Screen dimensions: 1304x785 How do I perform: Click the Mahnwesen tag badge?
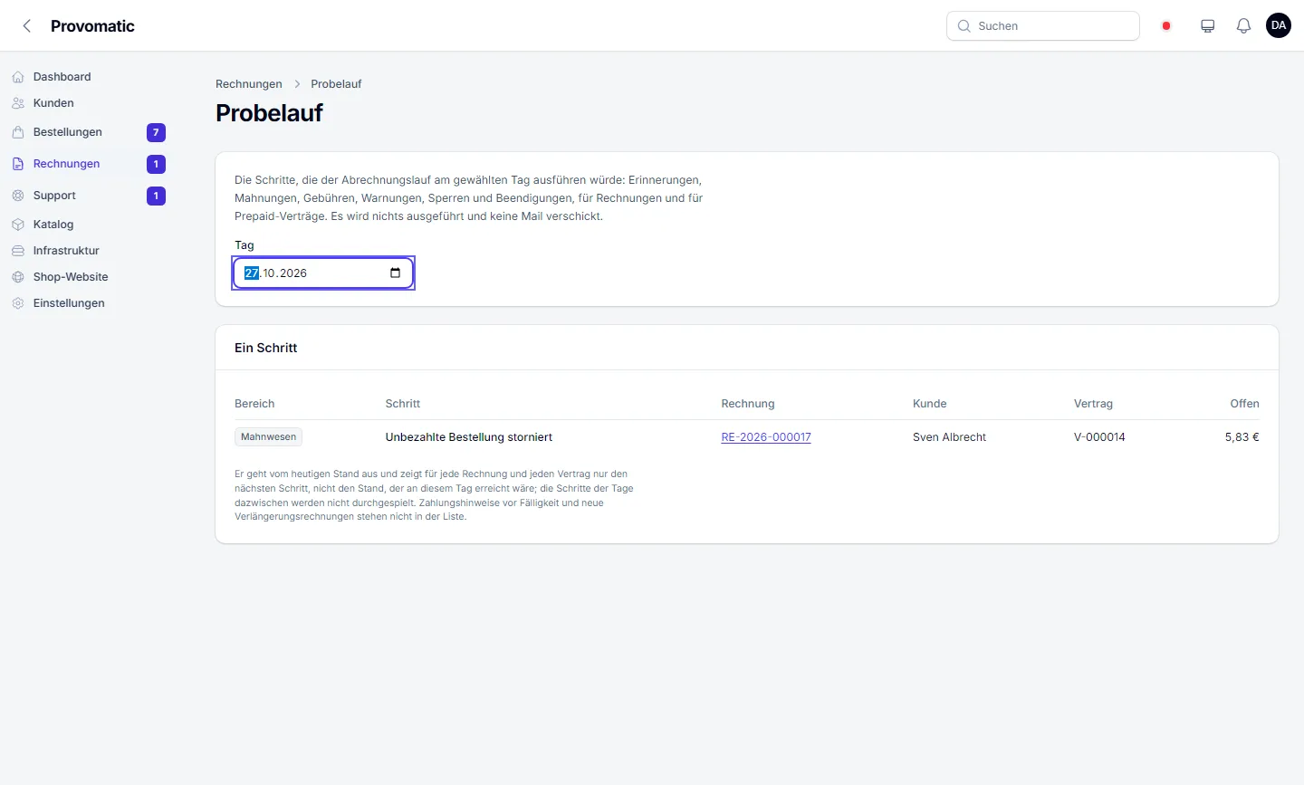coord(268,437)
